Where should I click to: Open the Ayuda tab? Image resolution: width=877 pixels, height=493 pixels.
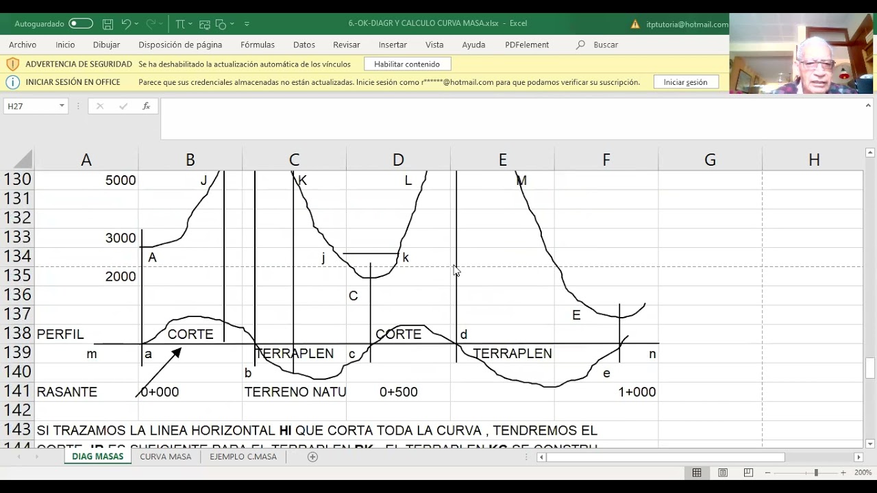[x=473, y=45]
